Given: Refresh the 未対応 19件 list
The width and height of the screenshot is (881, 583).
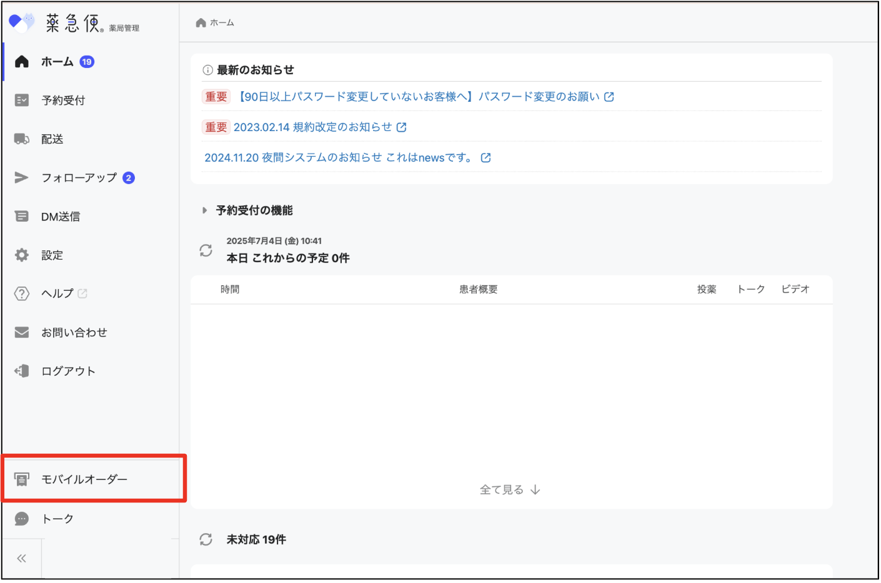Looking at the screenshot, I should pos(206,540).
